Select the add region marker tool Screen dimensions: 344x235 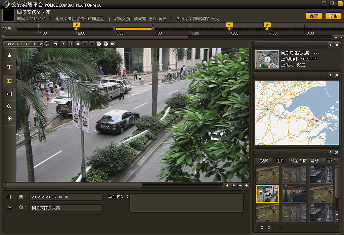pyautogui.click(x=9, y=119)
